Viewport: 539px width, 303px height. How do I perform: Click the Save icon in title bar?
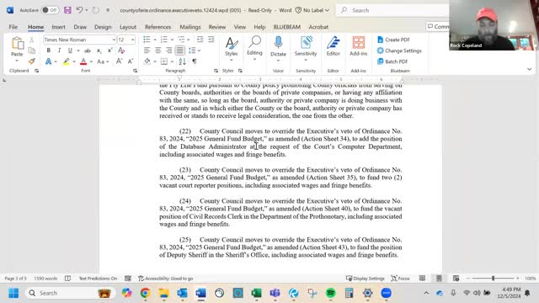67,10
